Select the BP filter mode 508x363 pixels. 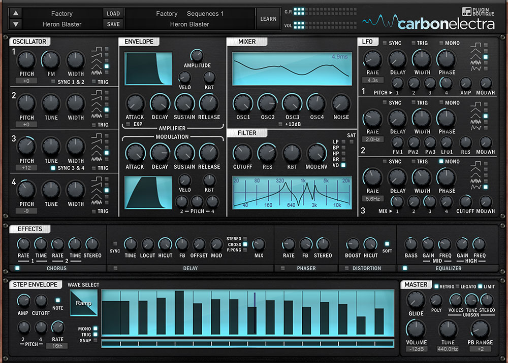tap(343, 147)
